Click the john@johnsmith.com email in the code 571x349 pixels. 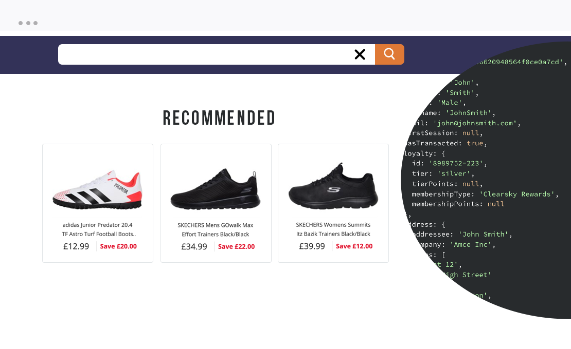pos(475,123)
